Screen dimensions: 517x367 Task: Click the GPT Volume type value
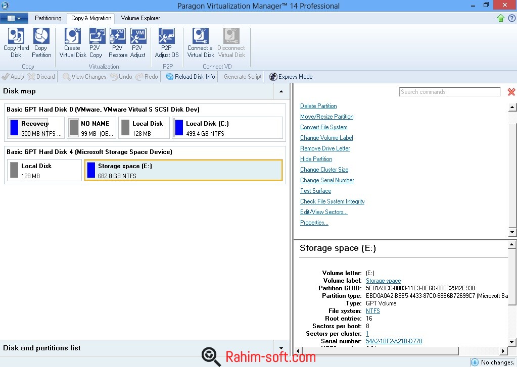coord(381,303)
